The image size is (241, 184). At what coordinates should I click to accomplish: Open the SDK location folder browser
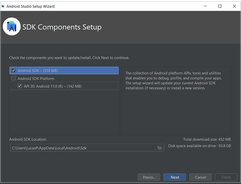pos(160,148)
